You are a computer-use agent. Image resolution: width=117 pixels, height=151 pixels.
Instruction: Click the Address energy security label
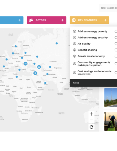93,37
